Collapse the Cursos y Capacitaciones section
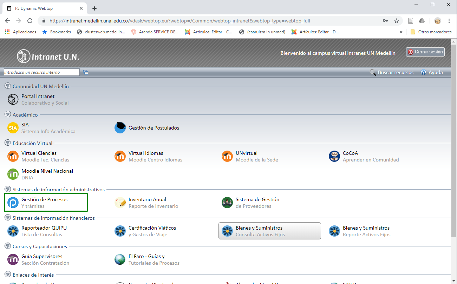457x284 pixels. [8, 246]
